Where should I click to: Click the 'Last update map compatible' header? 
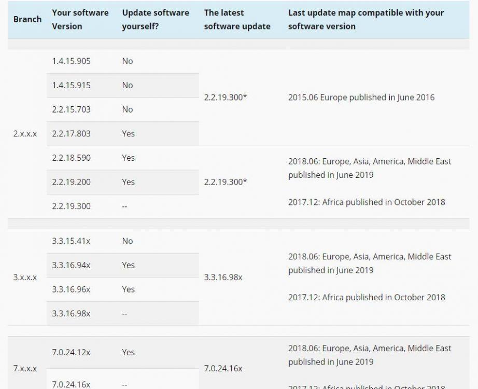click(366, 19)
